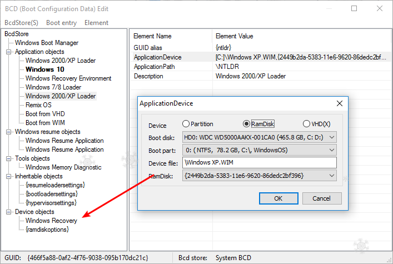Click the GUID value in status bar
This screenshot has height=264, width=393.
pyautogui.click(x=88, y=258)
